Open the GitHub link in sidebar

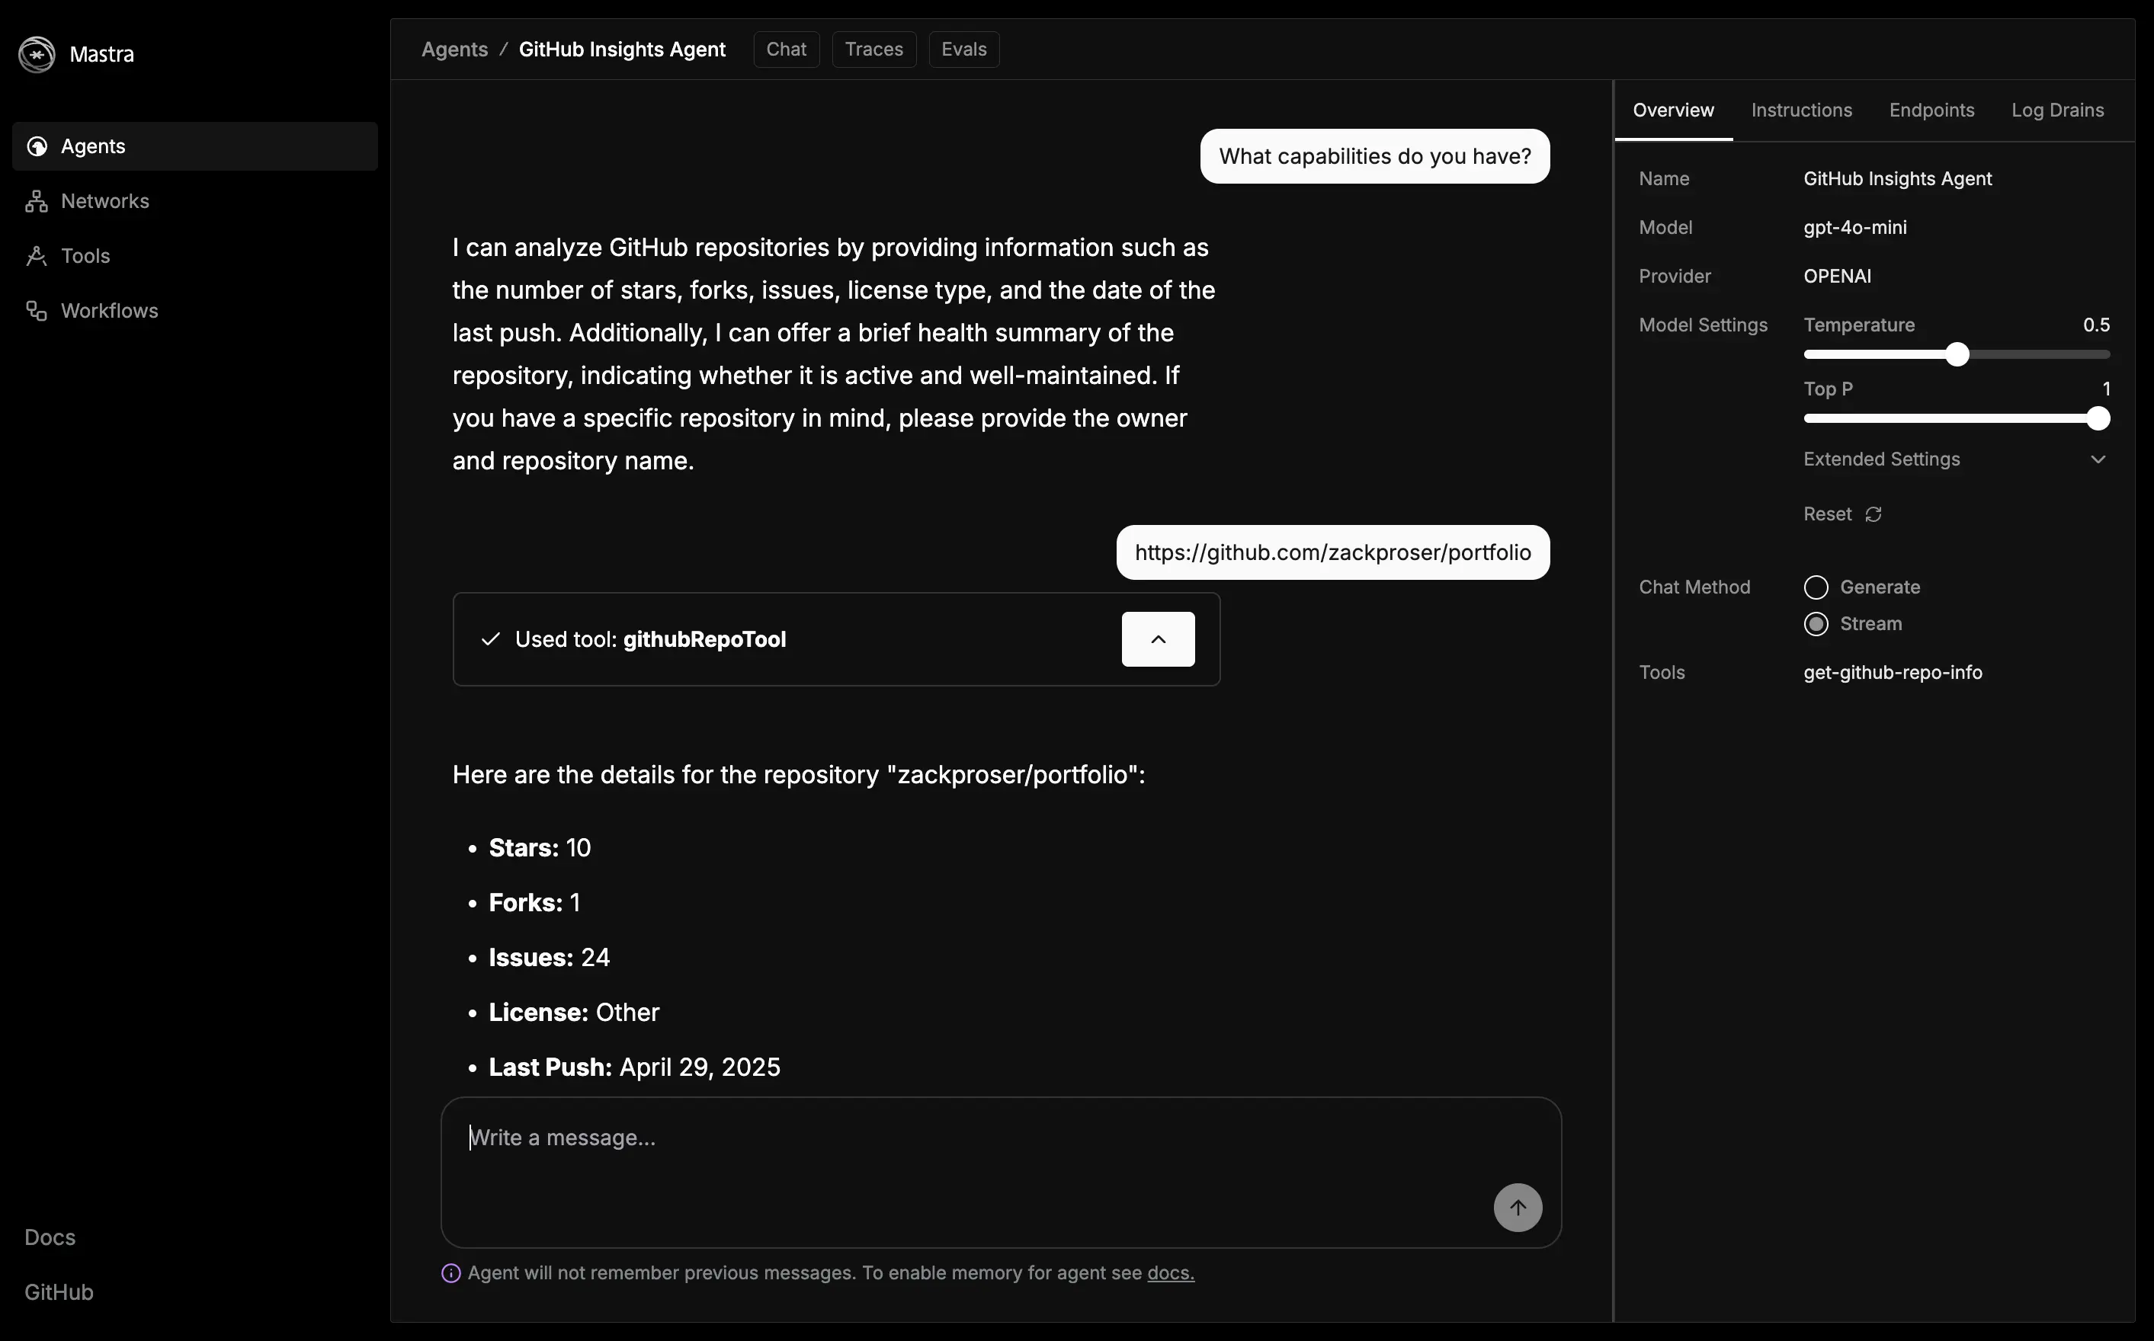59,1292
